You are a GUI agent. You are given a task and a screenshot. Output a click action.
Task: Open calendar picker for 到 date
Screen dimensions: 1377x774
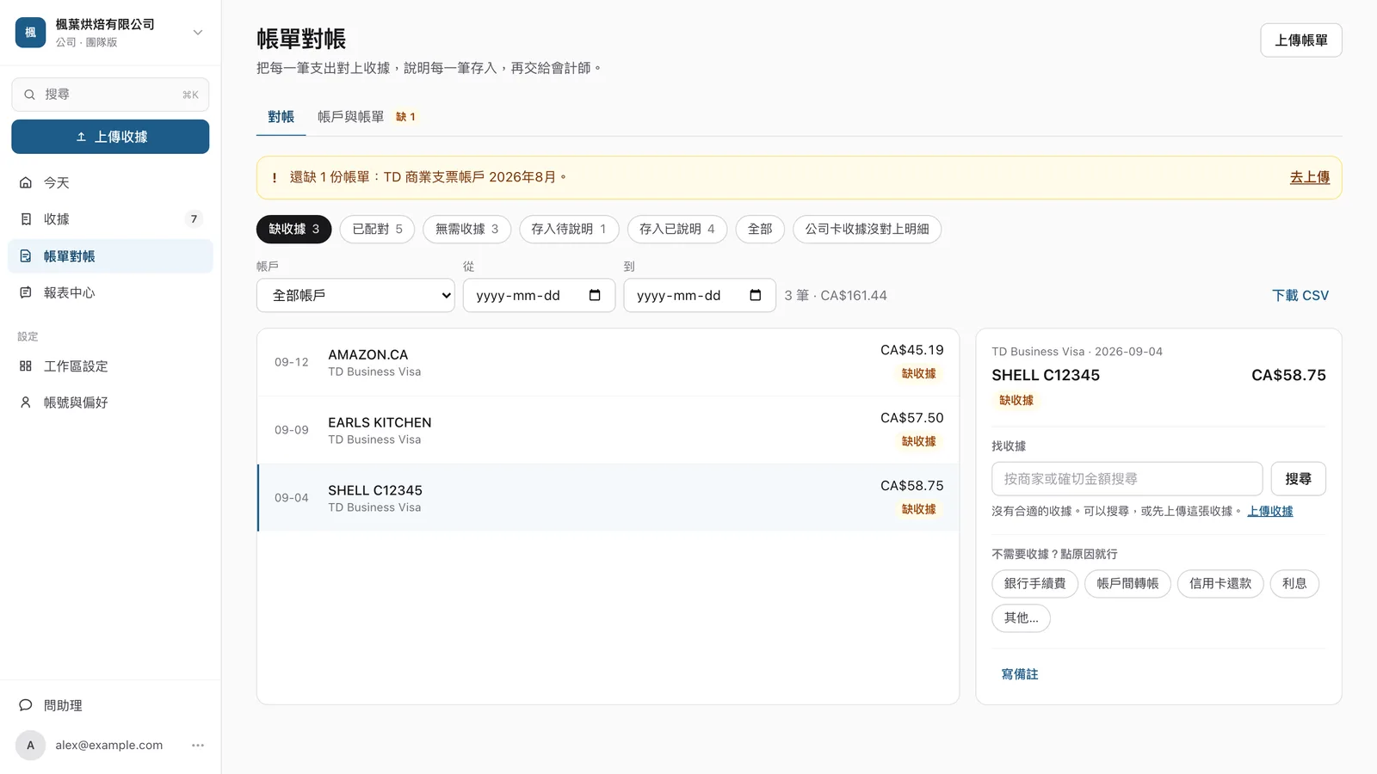tap(756, 296)
